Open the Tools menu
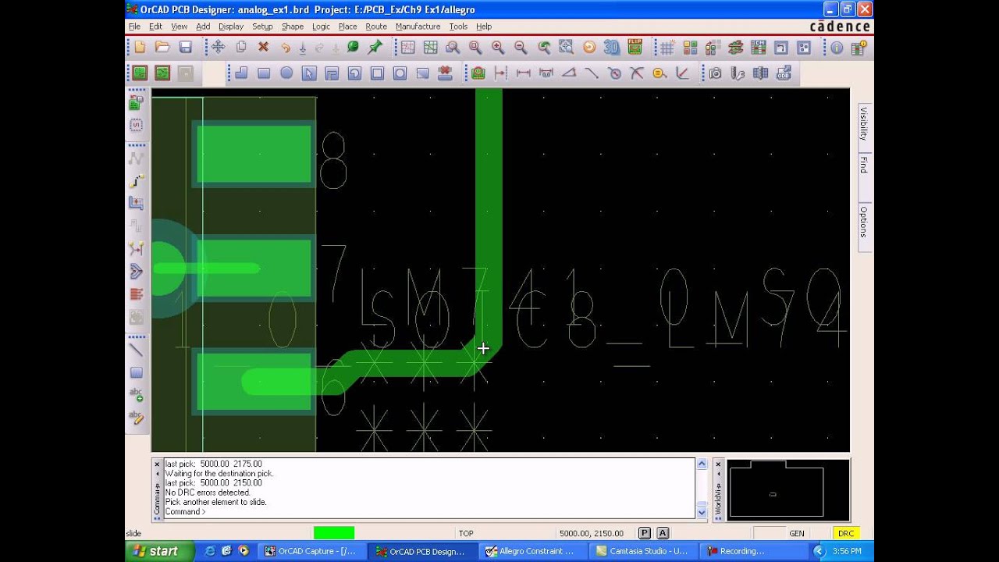999x562 pixels. 458,27
